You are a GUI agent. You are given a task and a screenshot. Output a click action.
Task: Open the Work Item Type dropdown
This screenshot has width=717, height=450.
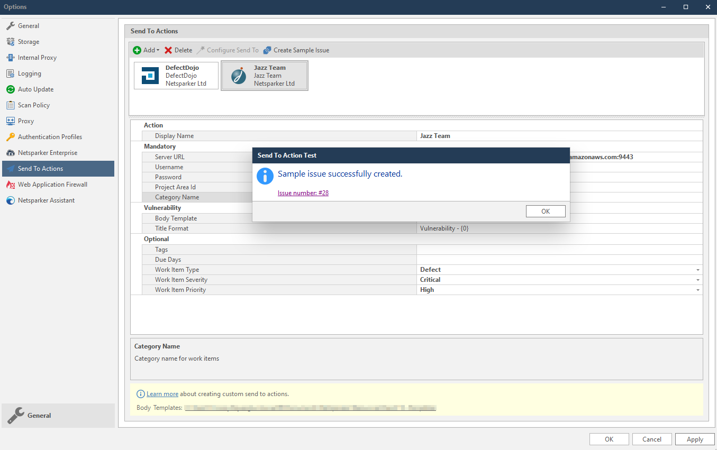[x=697, y=269]
